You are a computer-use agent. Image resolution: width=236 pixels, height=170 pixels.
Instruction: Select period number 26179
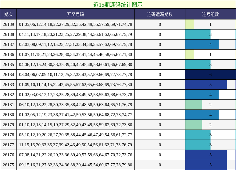8,125
